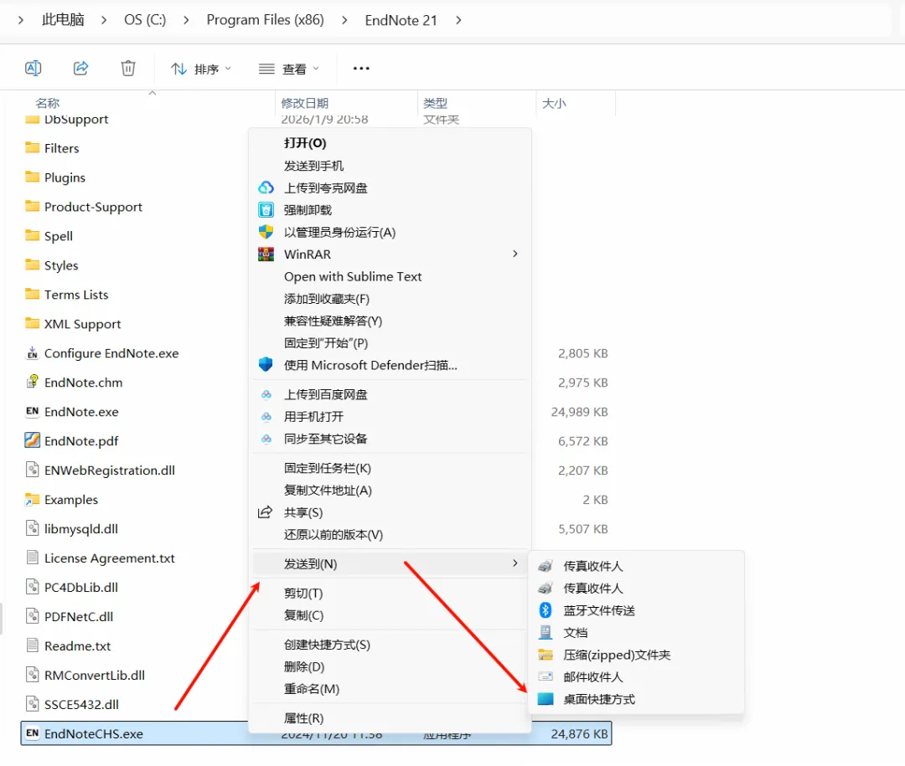
Task: Click 此电脑 in the address breadcrumb
Action: 63,19
